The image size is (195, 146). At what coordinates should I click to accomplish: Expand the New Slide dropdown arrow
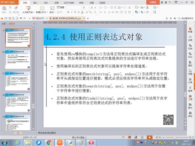click(47, 12)
